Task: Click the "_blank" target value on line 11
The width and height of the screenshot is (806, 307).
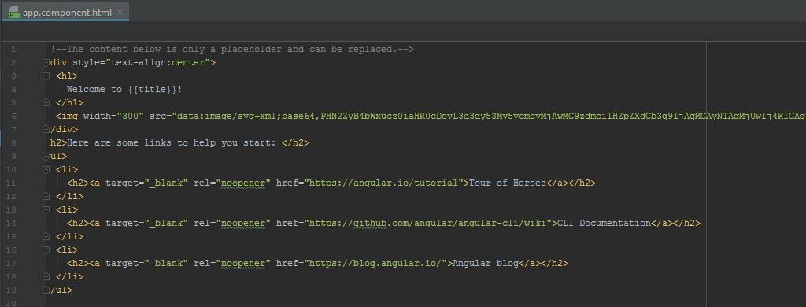Action: coord(166,183)
